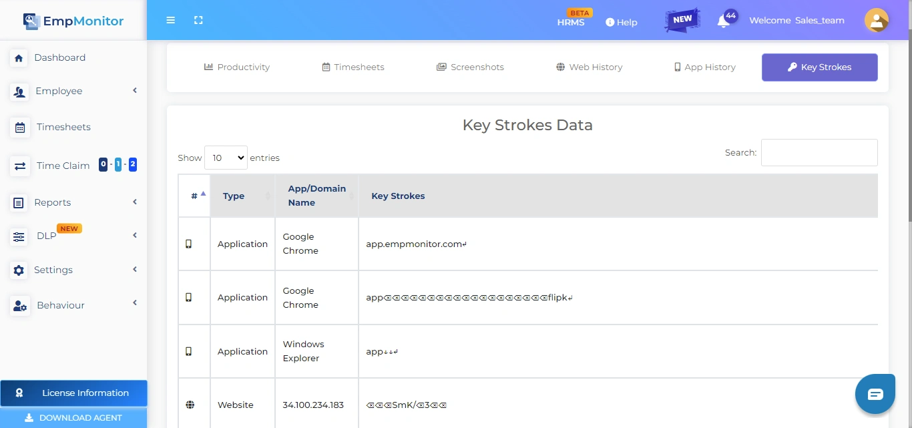Click the NEW announcement megaphone banner
Image resolution: width=912 pixels, height=428 pixels.
[681, 20]
